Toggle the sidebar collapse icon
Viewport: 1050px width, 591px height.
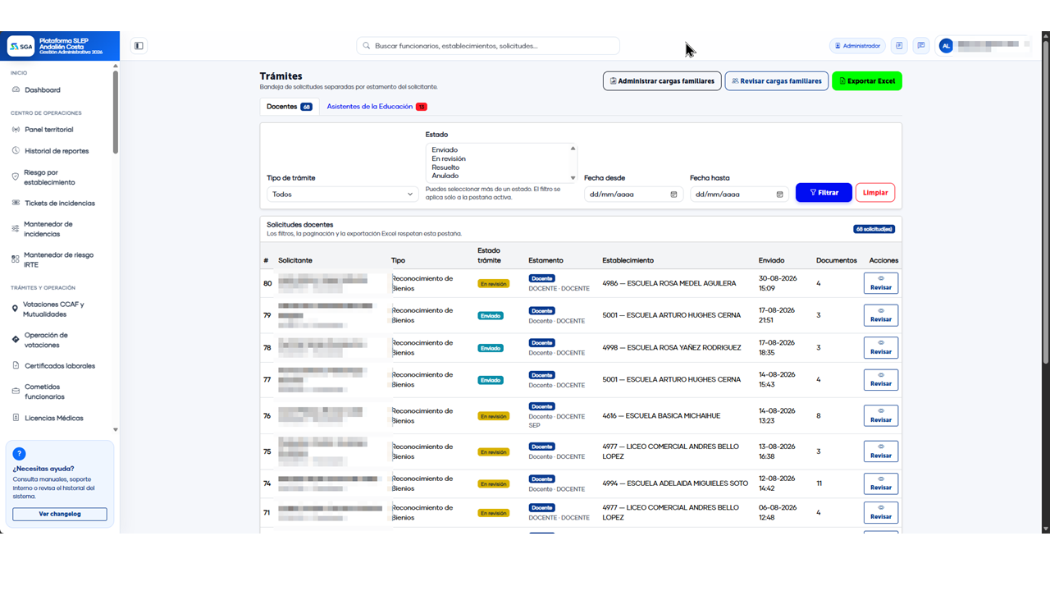[x=139, y=46]
